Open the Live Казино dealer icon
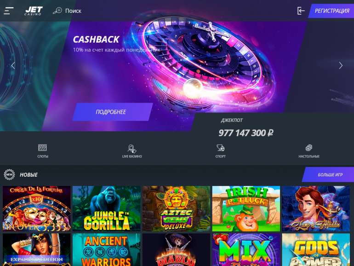Screen dimensions: 354x266 pos(132,149)
